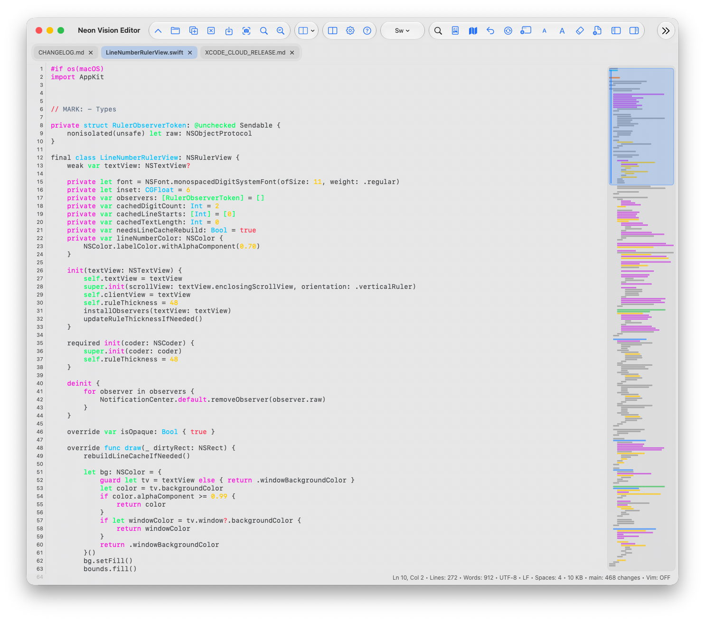
Task: Click 'deinit' keyword on line 40
Action: (79, 383)
